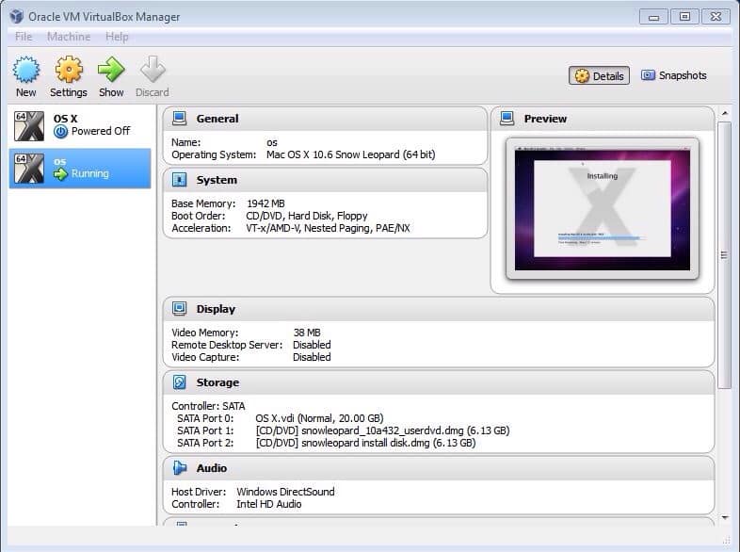The width and height of the screenshot is (740, 552).
Task: Select the running os machine entry
Action: point(80,169)
